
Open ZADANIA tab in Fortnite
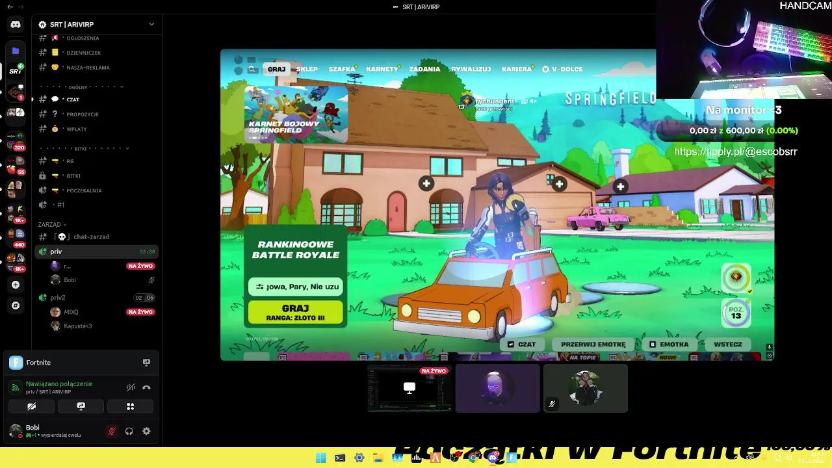(x=424, y=69)
